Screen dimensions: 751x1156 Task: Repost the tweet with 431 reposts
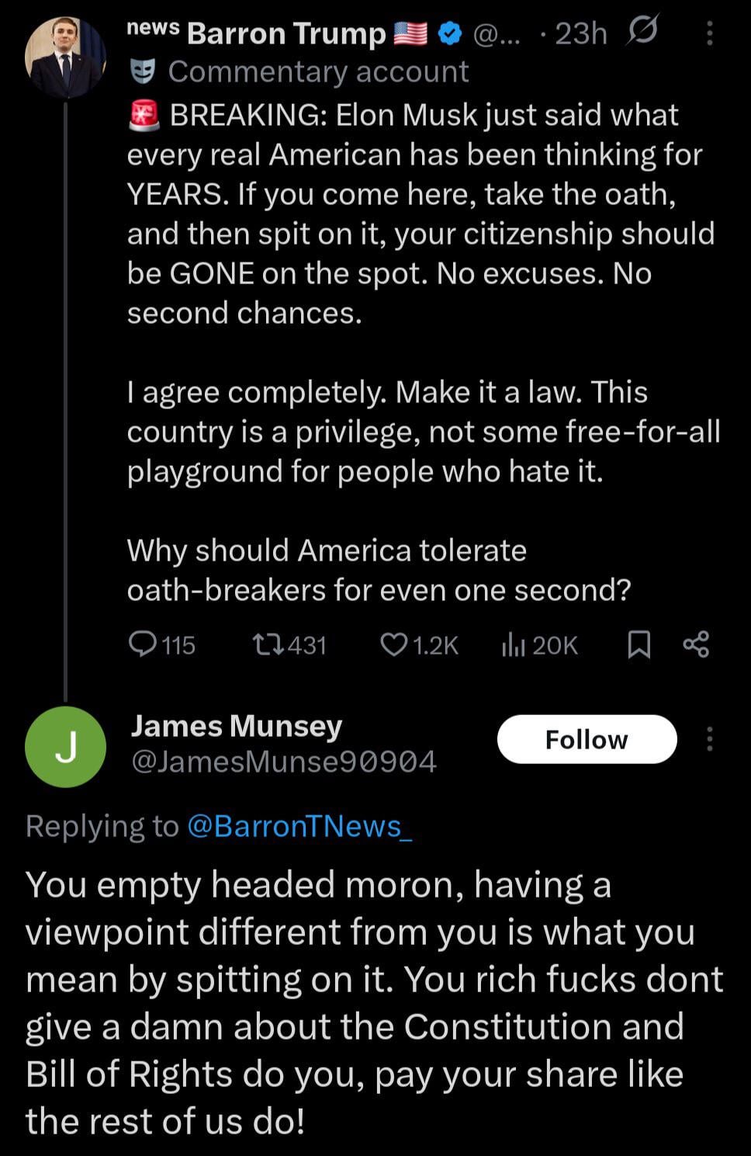pos(270,644)
